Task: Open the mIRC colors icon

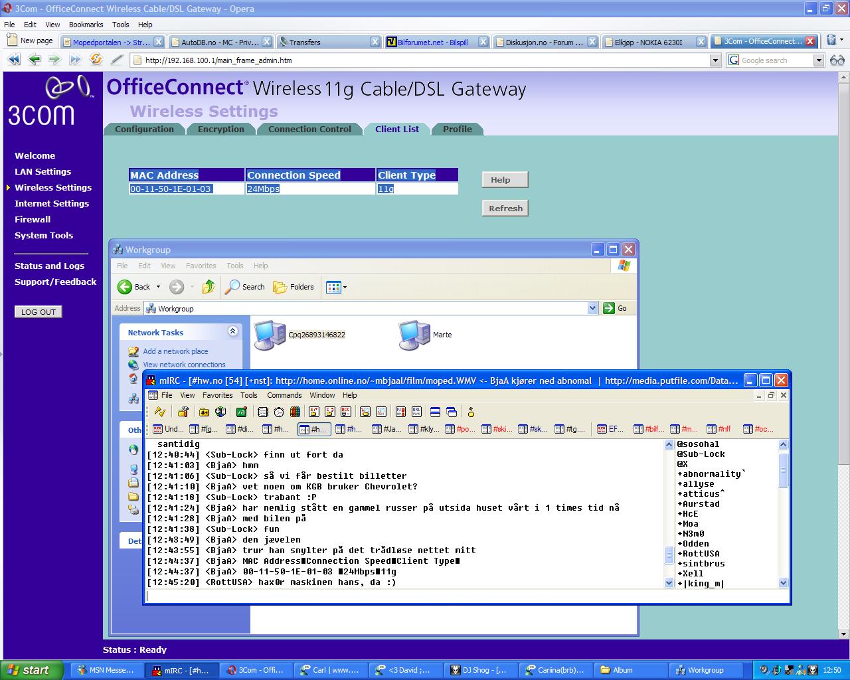Action: [x=295, y=412]
